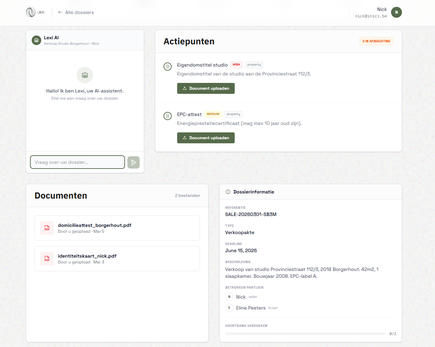Click the property tag on Eigendomstitel studio
Viewport: 435px width, 347px height.
[254, 65]
